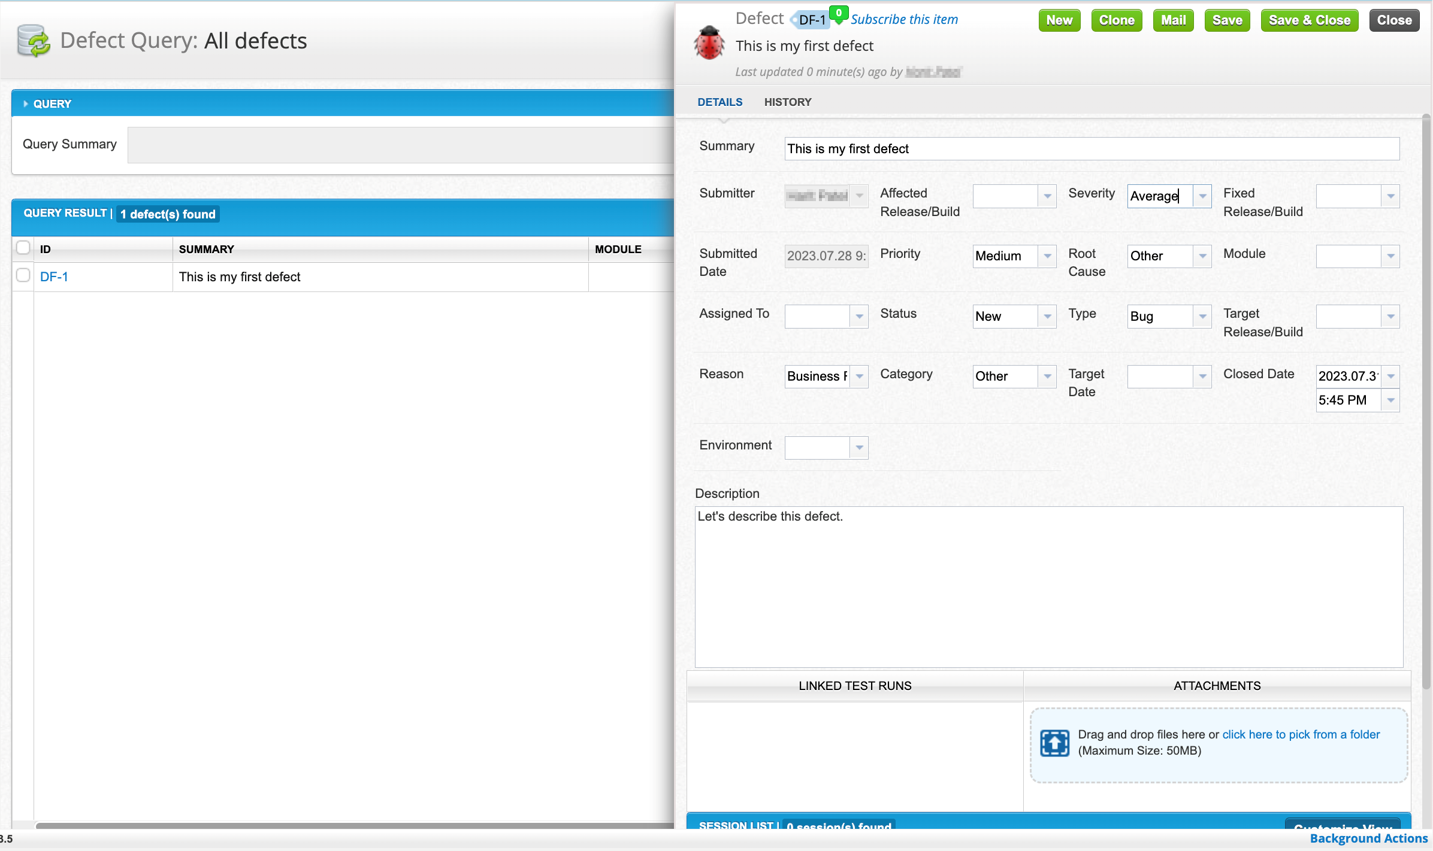This screenshot has height=851, width=1433.
Task: Click the green subscriber count badge
Action: pos(839,13)
